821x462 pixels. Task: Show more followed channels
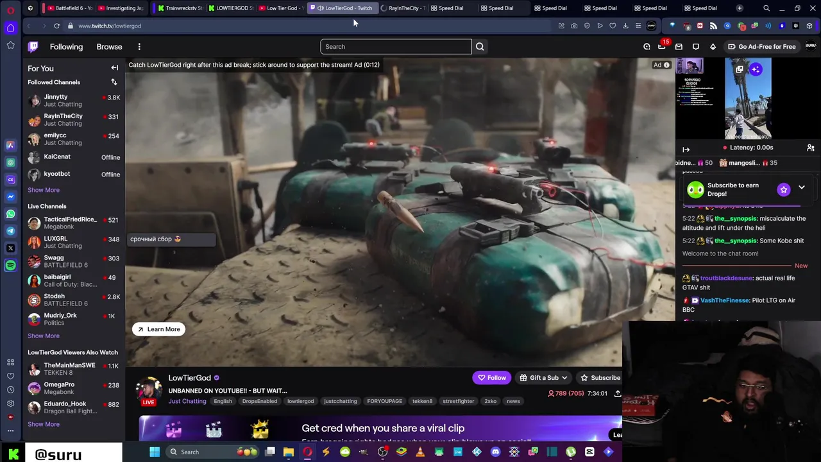pyautogui.click(x=44, y=190)
